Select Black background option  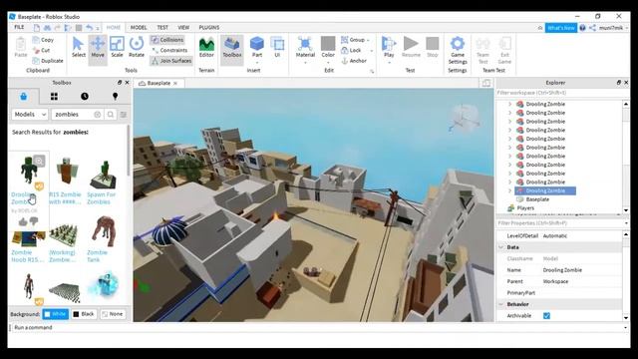point(84,314)
